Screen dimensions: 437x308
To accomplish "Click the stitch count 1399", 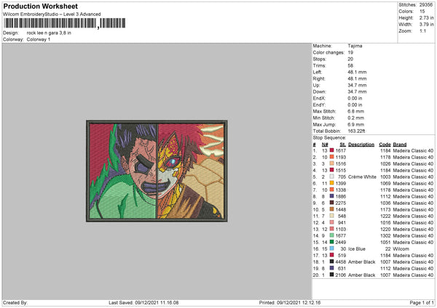I will click(x=341, y=184).
